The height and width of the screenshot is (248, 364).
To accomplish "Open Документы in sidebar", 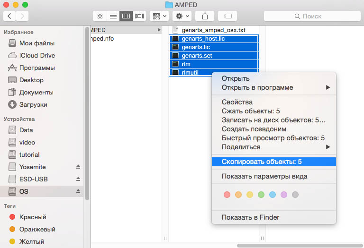I will tap(42, 92).
